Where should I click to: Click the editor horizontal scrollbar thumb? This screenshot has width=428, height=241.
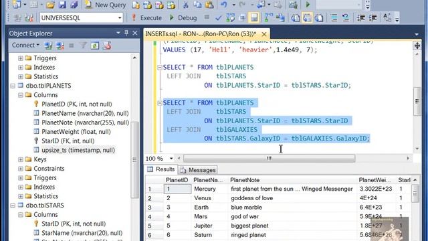(269, 158)
